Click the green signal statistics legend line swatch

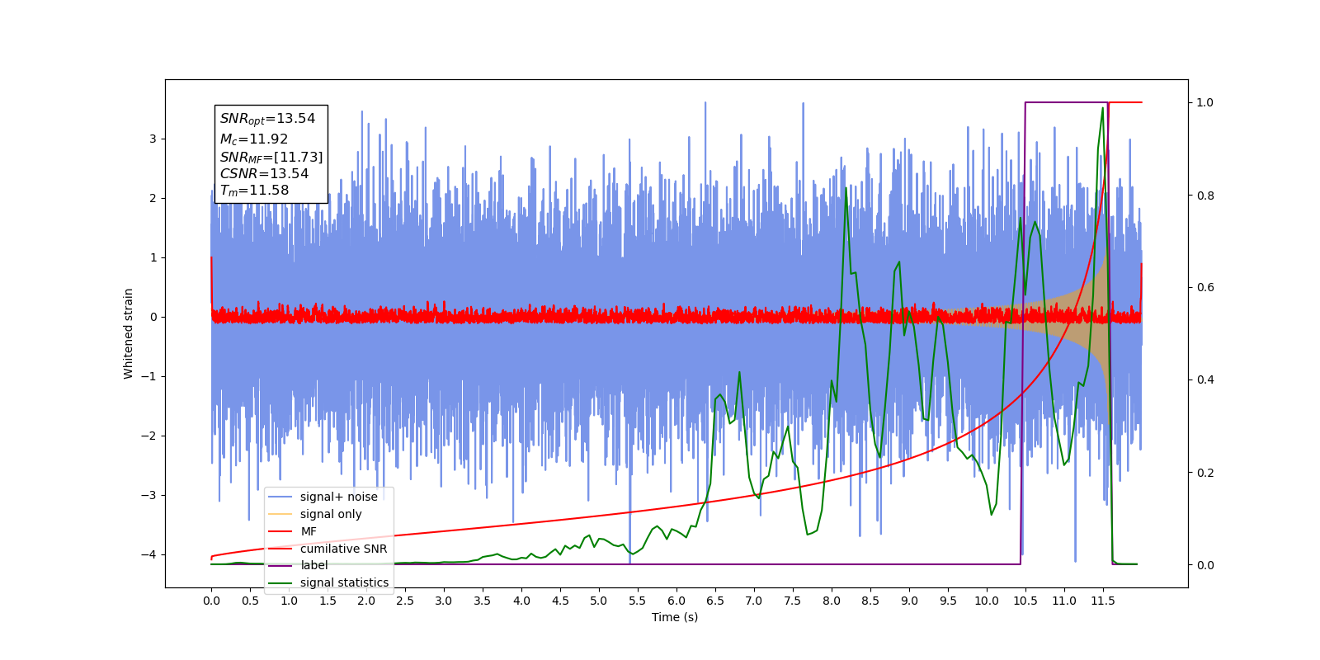point(280,582)
